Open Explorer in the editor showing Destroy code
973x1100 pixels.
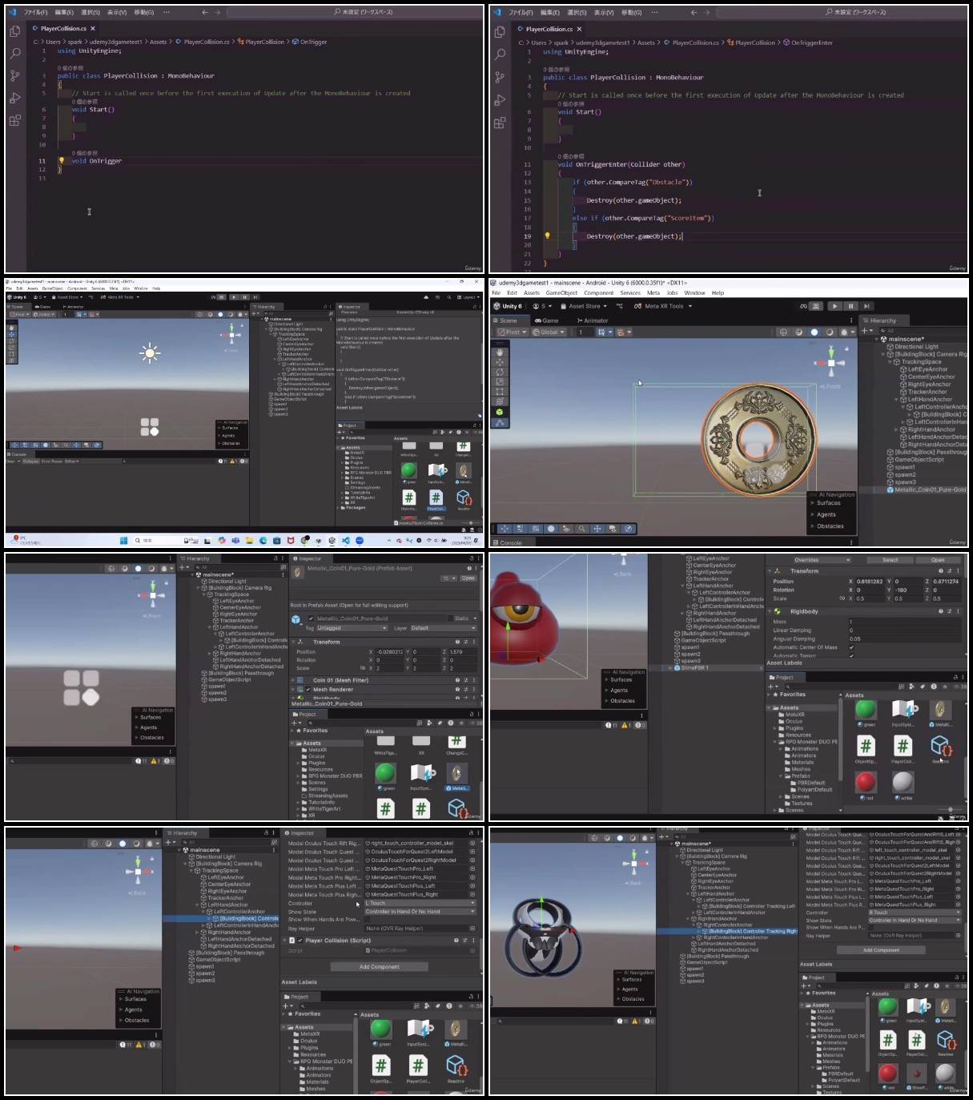pos(500,31)
